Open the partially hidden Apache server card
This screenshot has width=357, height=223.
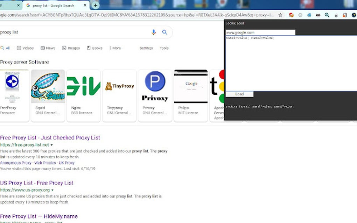point(217,95)
